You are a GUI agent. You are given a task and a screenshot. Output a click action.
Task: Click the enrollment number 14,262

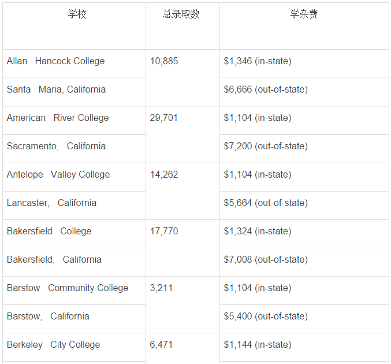pyautogui.click(x=164, y=174)
